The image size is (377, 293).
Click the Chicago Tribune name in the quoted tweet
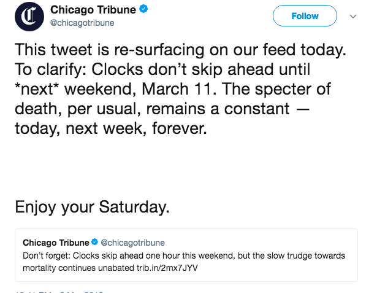click(x=56, y=243)
